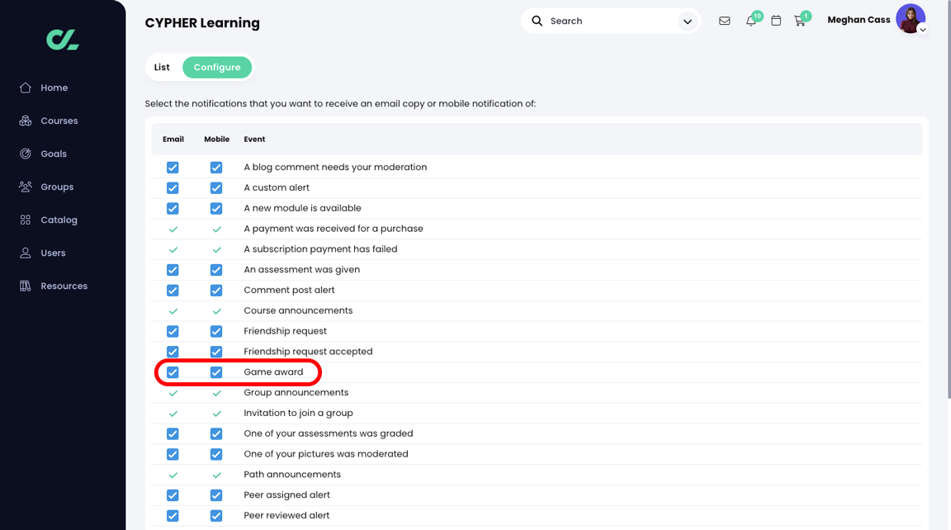
Task: Switch to the List tab
Action: [162, 67]
